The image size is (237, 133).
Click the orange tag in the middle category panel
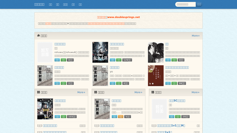click(121, 117)
